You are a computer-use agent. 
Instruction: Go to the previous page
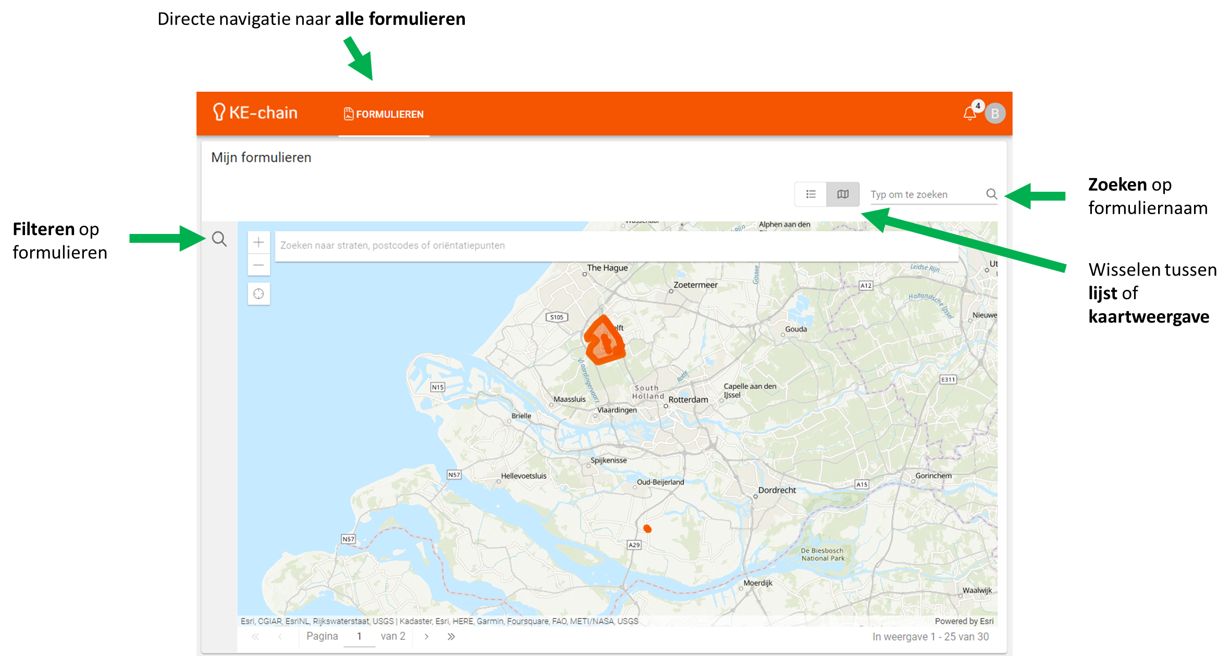click(280, 636)
